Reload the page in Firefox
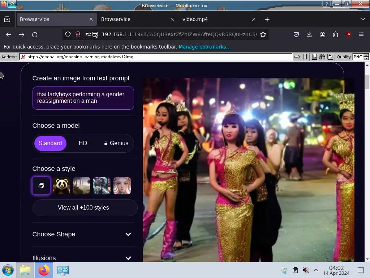370x278 pixels. (x=35, y=34)
